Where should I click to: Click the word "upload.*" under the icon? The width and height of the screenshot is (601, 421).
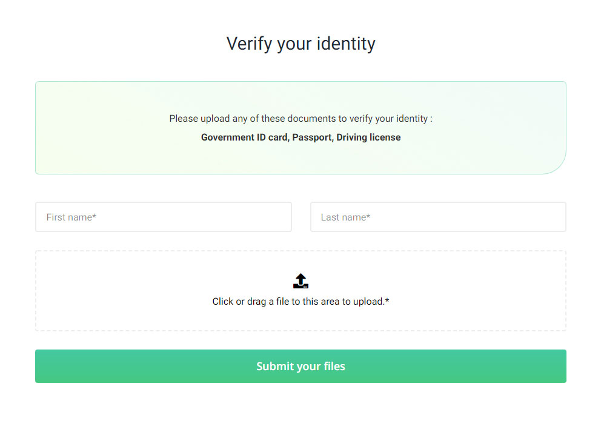[x=370, y=302]
